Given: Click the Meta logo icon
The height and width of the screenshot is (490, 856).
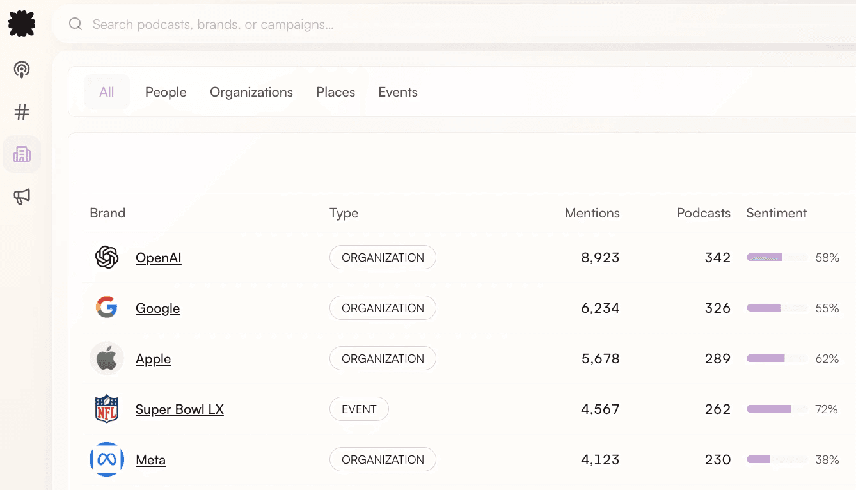Looking at the screenshot, I should [107, 459].
